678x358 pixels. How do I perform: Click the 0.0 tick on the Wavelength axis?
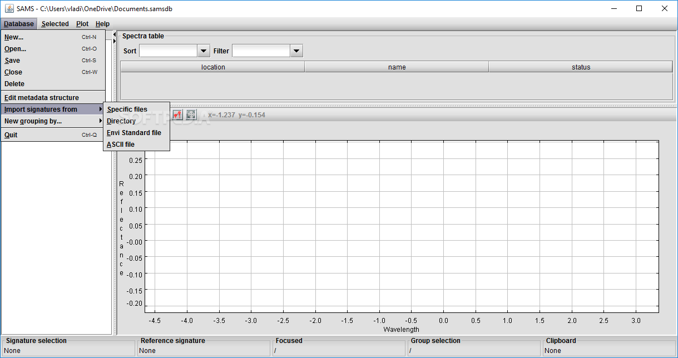point(443,321)
